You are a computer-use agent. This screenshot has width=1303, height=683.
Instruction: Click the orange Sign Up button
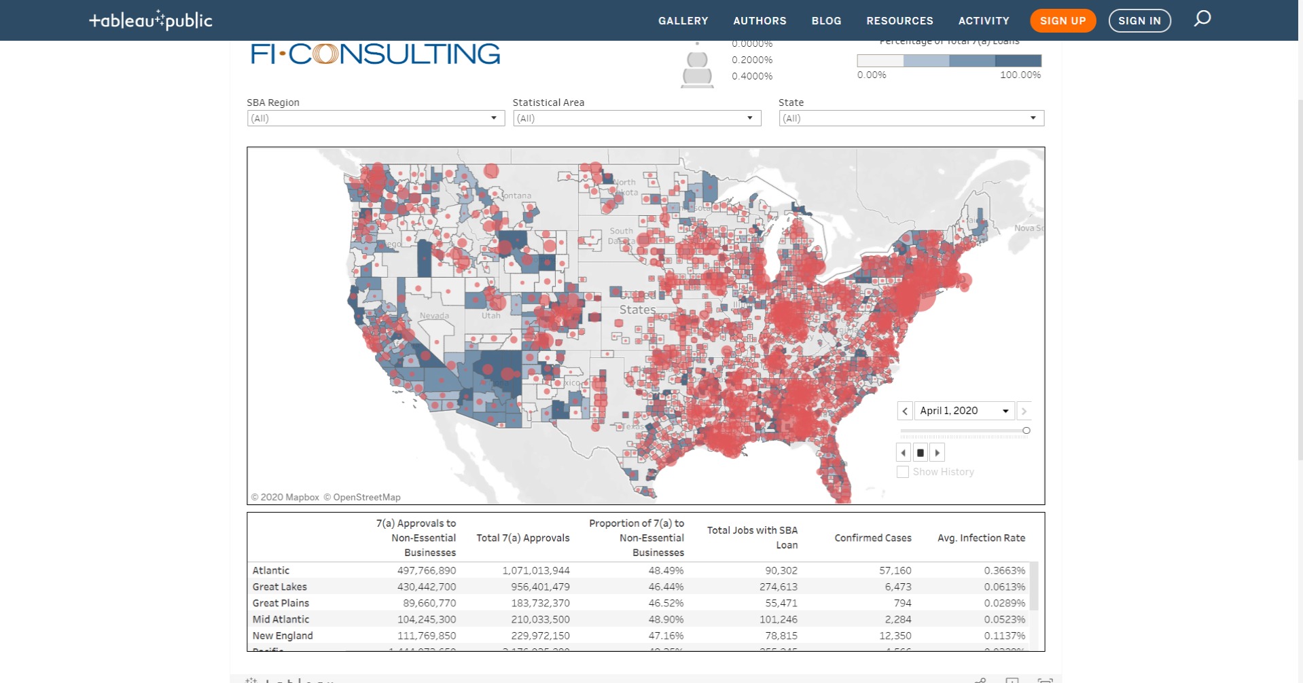(x=1063, y=20)
